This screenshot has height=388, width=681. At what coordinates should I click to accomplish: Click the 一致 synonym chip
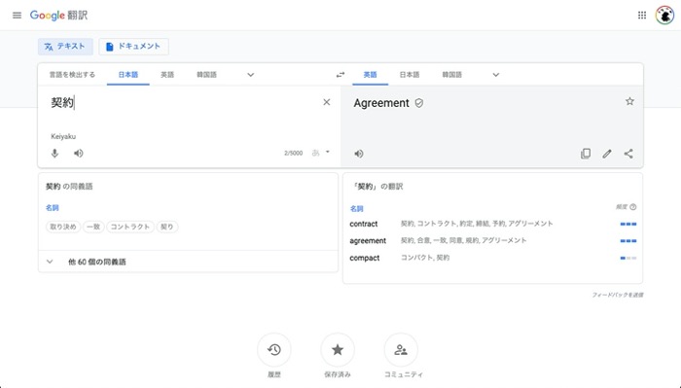(x=93, y=227)
